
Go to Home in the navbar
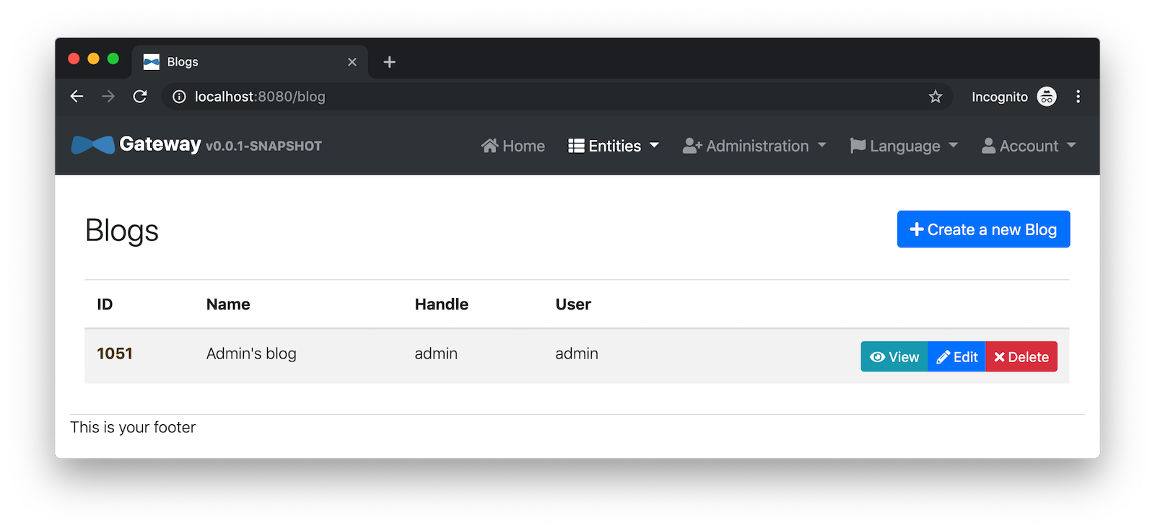pos(513,146)
